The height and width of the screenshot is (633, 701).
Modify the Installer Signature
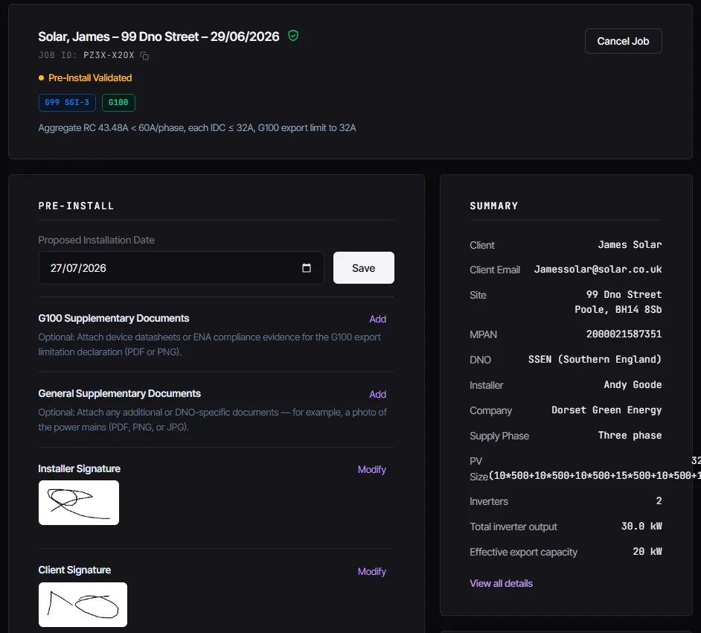coord(371,469)
